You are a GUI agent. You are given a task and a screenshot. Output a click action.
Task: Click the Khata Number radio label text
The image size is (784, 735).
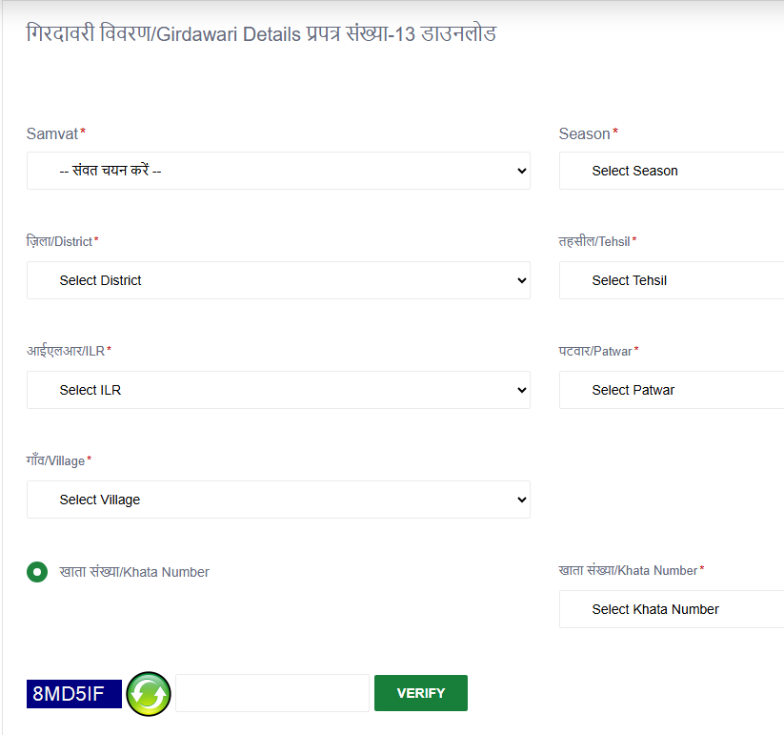(x=134, y=572)
